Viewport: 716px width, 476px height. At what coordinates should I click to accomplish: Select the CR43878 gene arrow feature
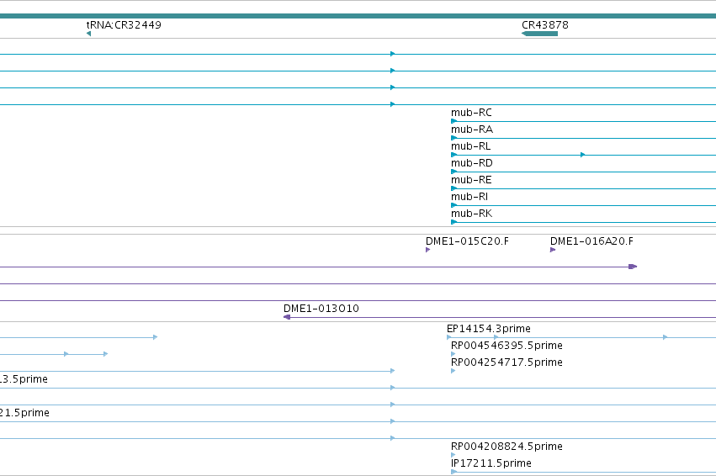coord(539,34)
